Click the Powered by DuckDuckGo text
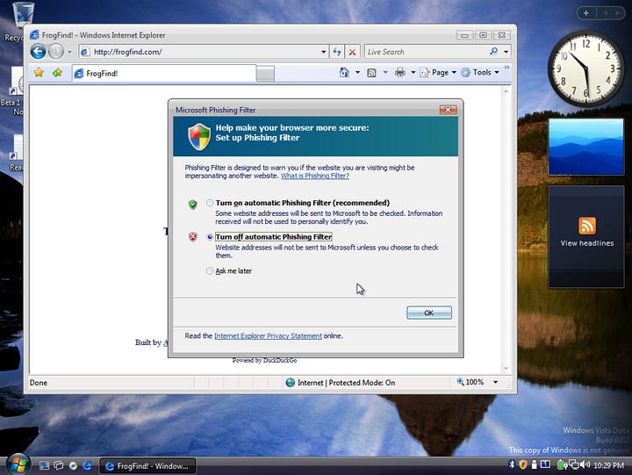The image size is (632, 475). [264, 361]
